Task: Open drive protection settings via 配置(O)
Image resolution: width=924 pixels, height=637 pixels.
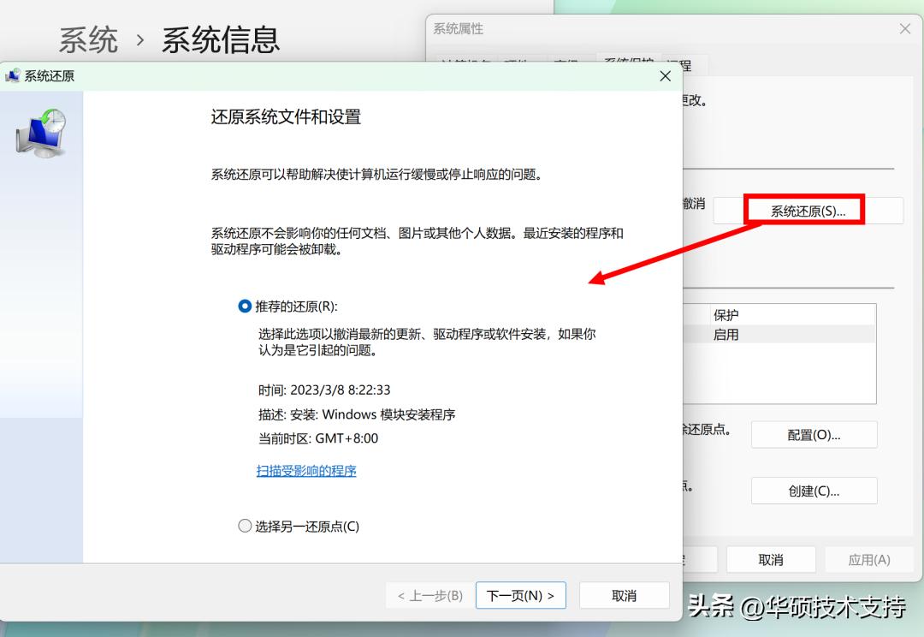Action: 813,434
